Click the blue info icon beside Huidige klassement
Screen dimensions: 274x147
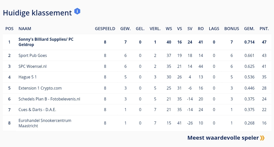[77, 11]
